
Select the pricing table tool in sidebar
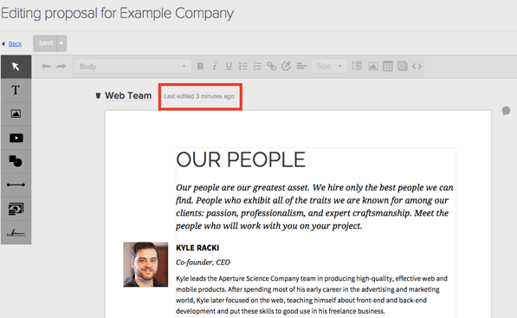point(16,209)
